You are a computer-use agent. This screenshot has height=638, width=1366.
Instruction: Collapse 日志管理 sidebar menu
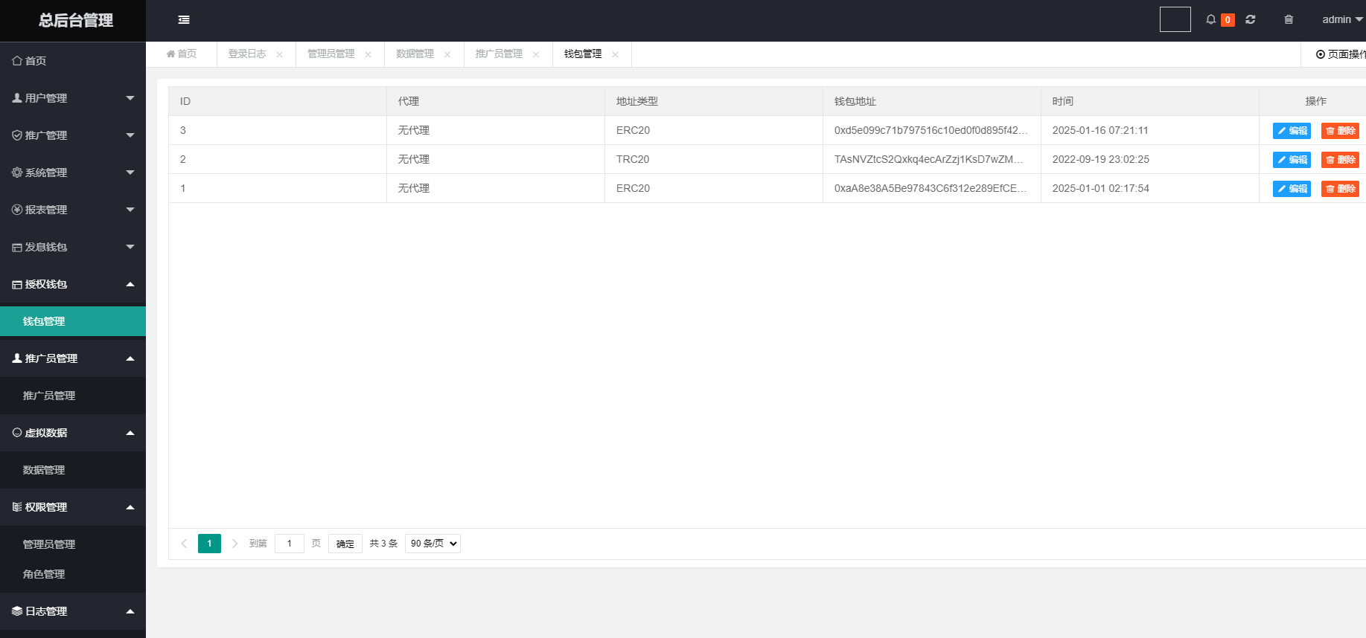(x=73, y=611)
